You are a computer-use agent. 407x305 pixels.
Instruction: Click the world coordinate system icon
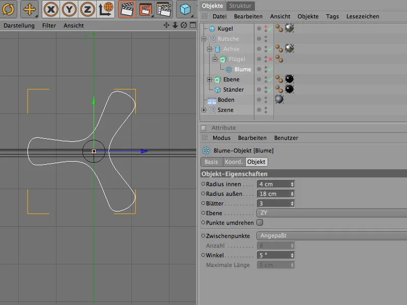click(106, 9)
